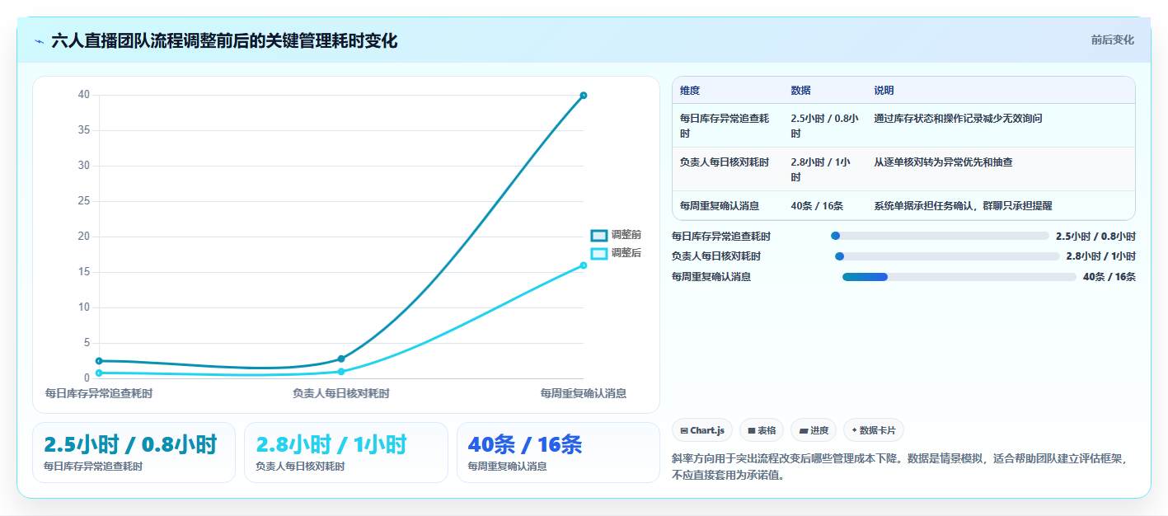Select the Chart.js chip
1168x516 pixels.
pos(702,430)
